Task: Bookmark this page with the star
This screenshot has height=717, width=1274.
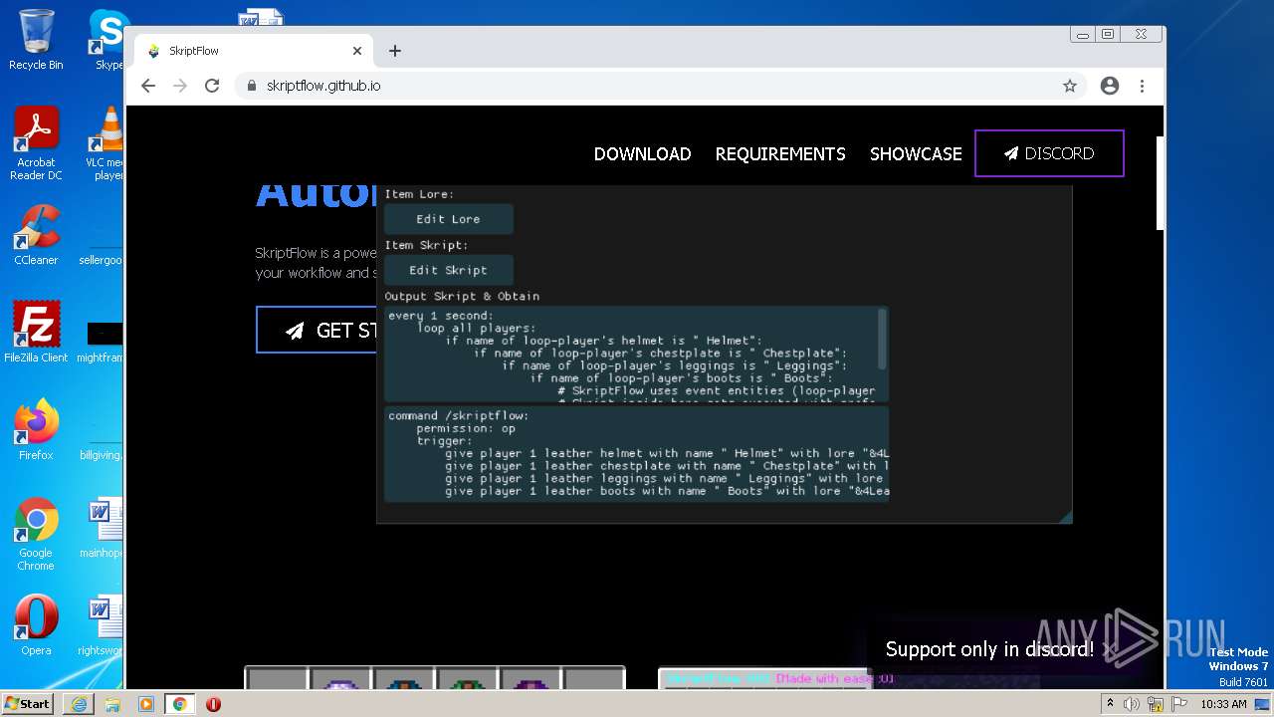Action: click(x=1070, y=86)
